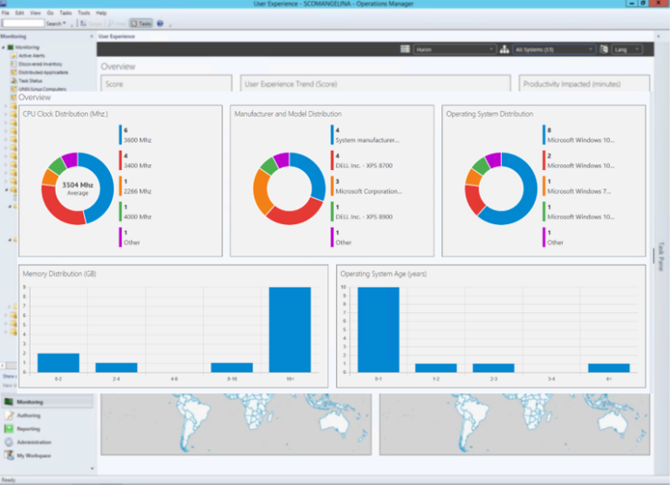Image resolution: width=670 pixels, height=485 pixels.
Task: Click navigation buttons configure arrow below My Workspace
Action: pyautogui.click(x=92, y=468)
